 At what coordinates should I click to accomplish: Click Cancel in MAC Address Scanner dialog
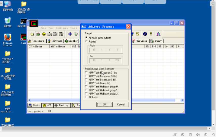[x=121, y=104]
